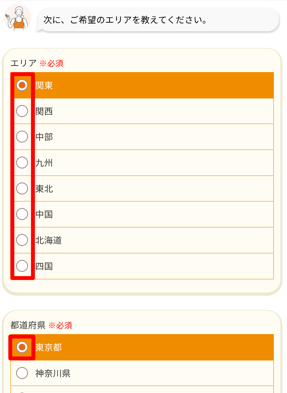Click the partially visible radio below 神奈川県
The width and height of the screenshot is (287, 393).
click(x=22, y=391)
